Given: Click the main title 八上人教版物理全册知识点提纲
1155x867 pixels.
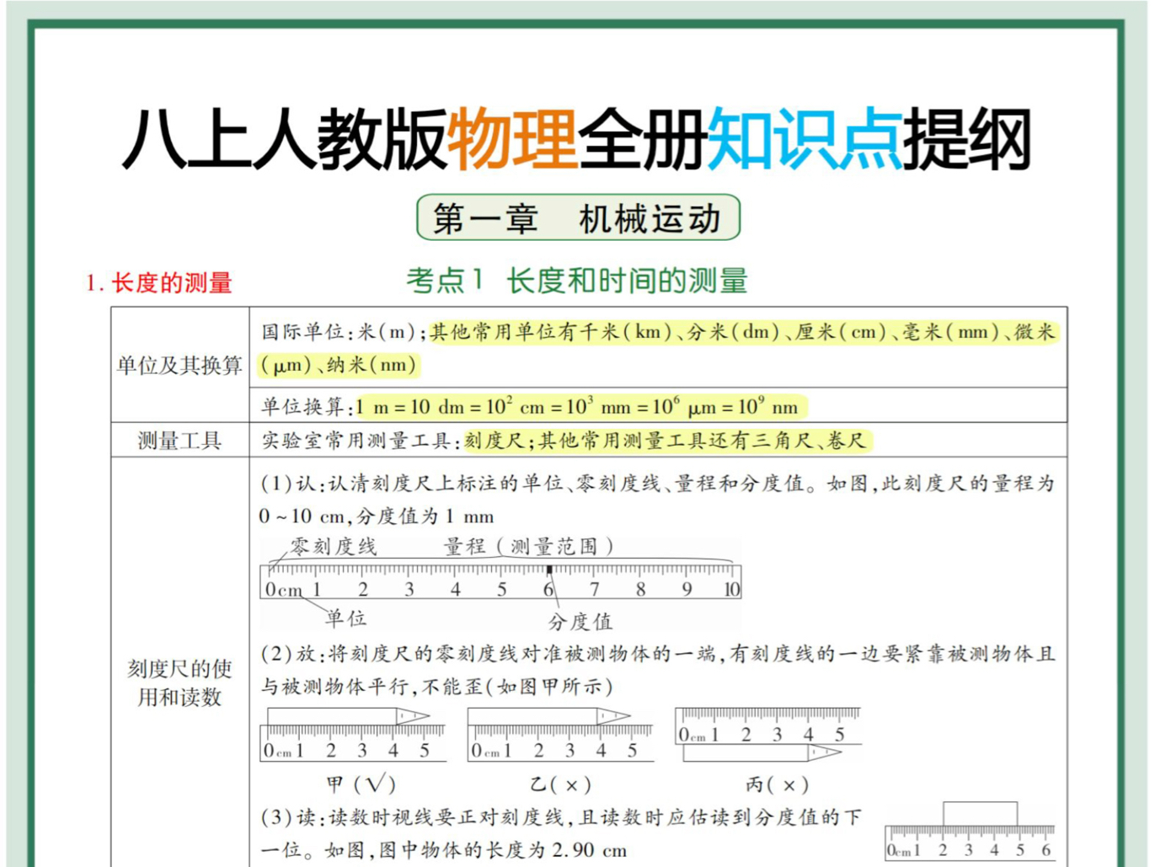Looking at the screenshot, I should 577,140.
